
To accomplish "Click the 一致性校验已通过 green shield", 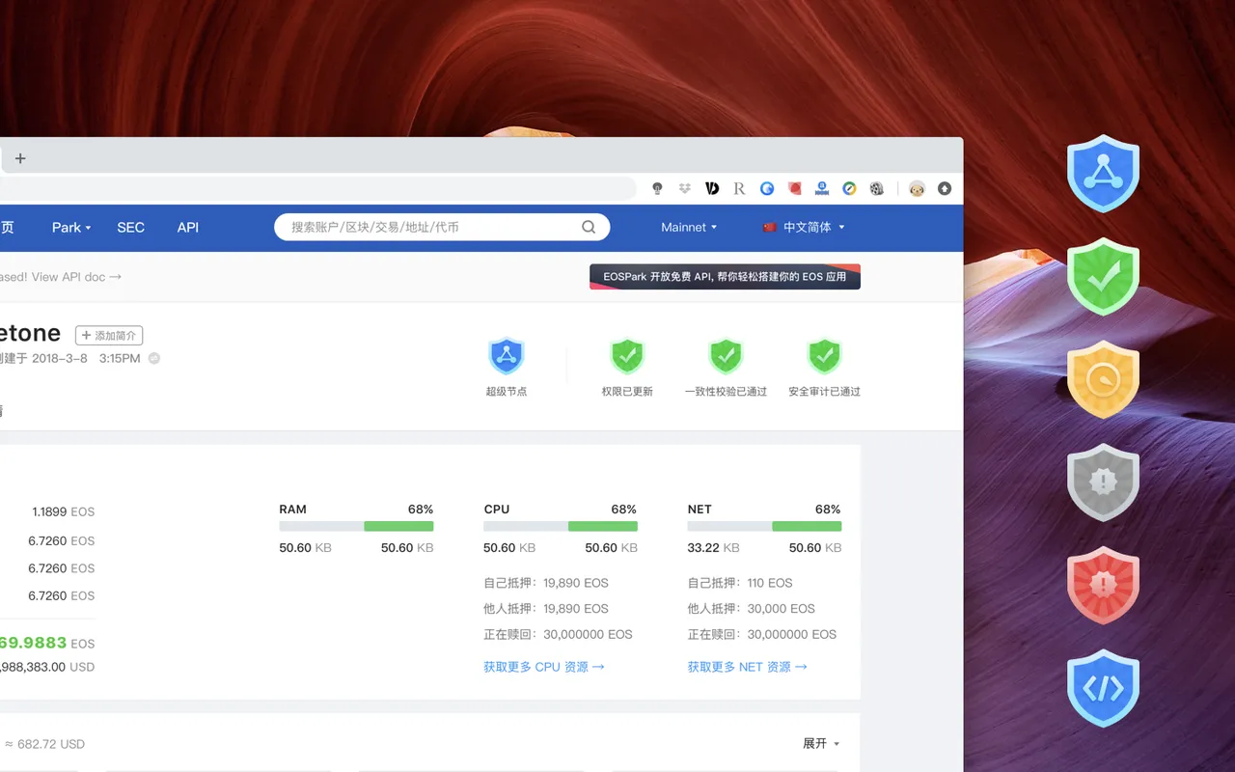I will tap(726, 356).
